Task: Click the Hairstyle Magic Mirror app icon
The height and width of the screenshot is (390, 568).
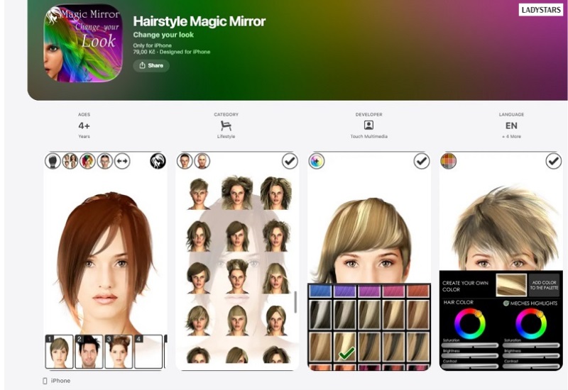Action: [x=83, y=43]
